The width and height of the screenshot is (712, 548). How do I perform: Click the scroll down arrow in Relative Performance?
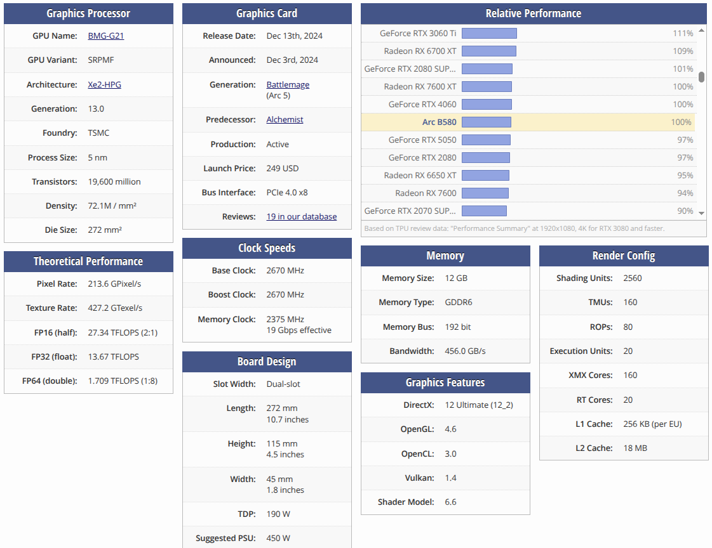(x=702, y=213)
